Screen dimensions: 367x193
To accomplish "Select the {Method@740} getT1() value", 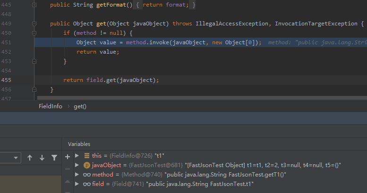I will point(204,175).
